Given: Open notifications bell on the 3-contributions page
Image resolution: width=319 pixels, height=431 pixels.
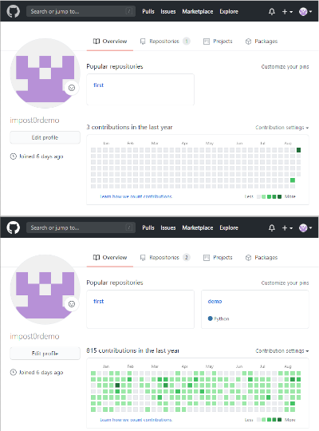Looking at the screenshot, I should 272,11.
